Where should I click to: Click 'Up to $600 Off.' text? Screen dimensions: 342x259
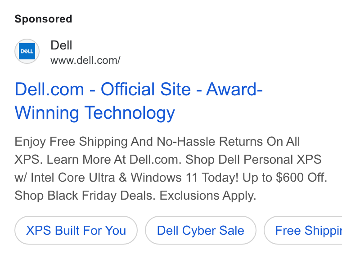pyautogui.click(x=285, y=177)
